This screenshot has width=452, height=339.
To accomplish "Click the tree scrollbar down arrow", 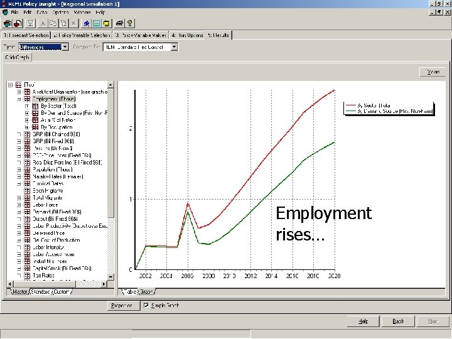I will [x=110, y=276].
